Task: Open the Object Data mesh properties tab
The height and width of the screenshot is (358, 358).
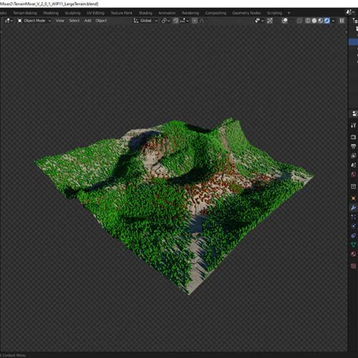Action: [x=354, y=245]
